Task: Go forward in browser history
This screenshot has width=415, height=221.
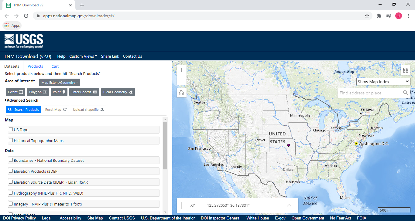Action: click(16, 16)
